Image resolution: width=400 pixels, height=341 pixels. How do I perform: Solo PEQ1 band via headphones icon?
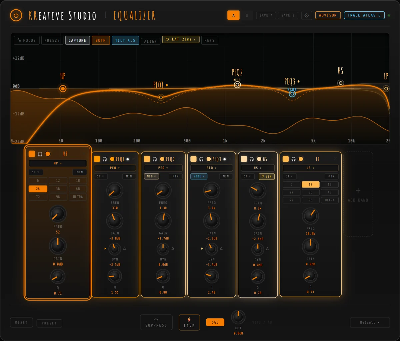pos(105,159)
